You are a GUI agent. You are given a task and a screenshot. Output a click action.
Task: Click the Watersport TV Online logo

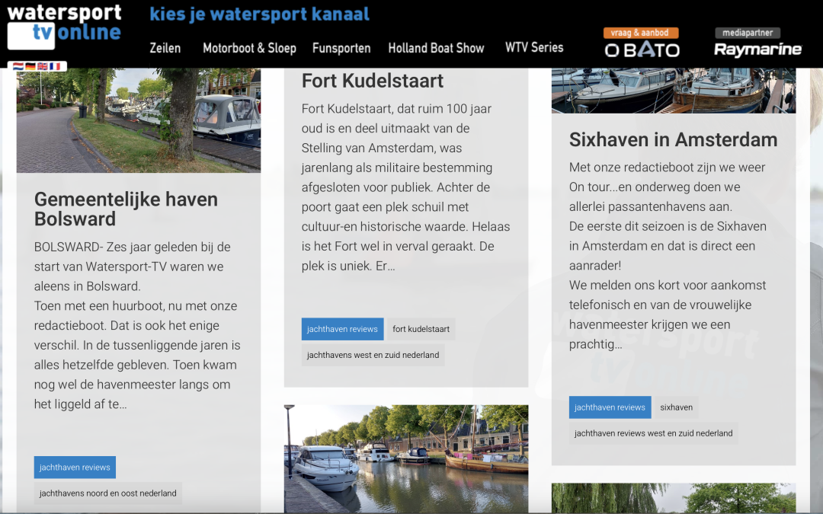pyautogui.click(x=64, y=26)
